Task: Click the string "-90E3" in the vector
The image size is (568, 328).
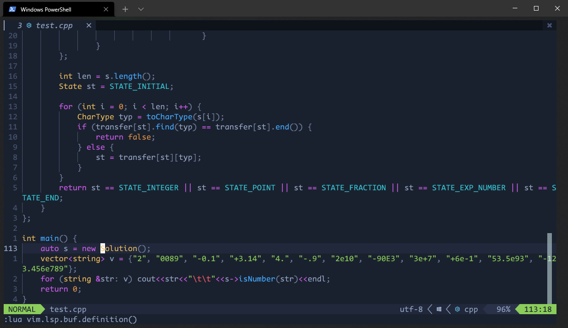Action: coord(384,258)
